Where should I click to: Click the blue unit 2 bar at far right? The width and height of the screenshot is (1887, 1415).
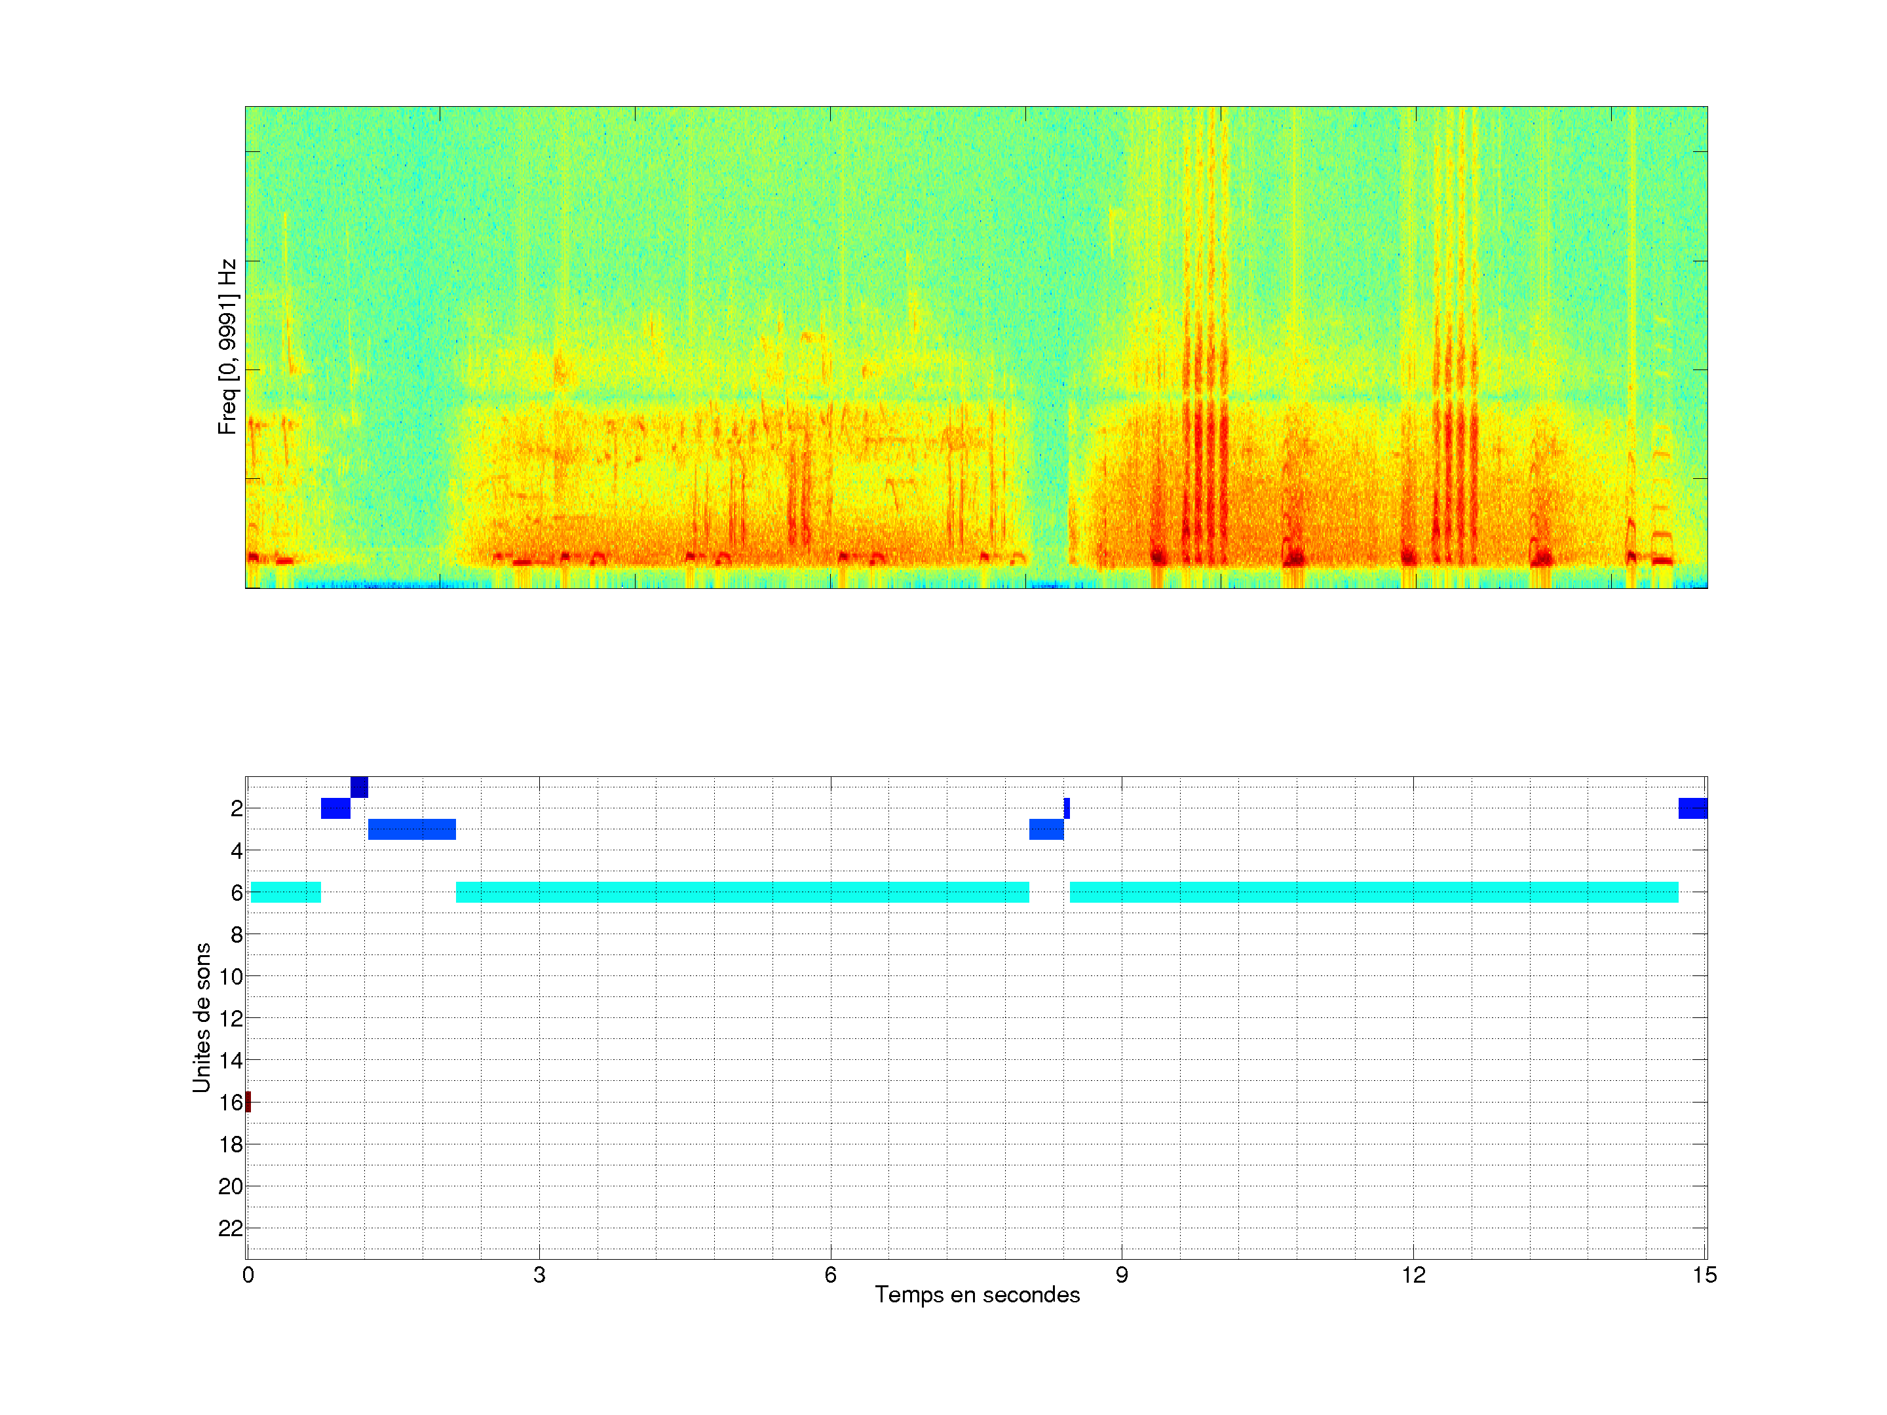[x=1692, y=808]
